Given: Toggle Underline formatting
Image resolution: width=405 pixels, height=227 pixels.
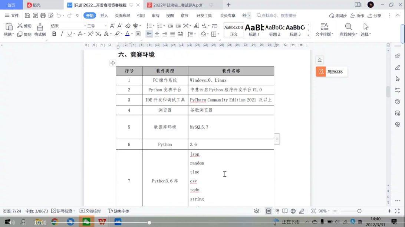Looking at the screenshot, I should click(x=69, y=34).
